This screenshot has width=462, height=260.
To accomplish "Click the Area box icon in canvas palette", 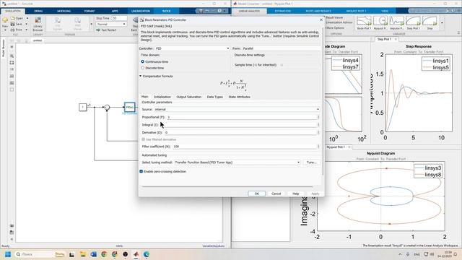I will pos(12,90).
